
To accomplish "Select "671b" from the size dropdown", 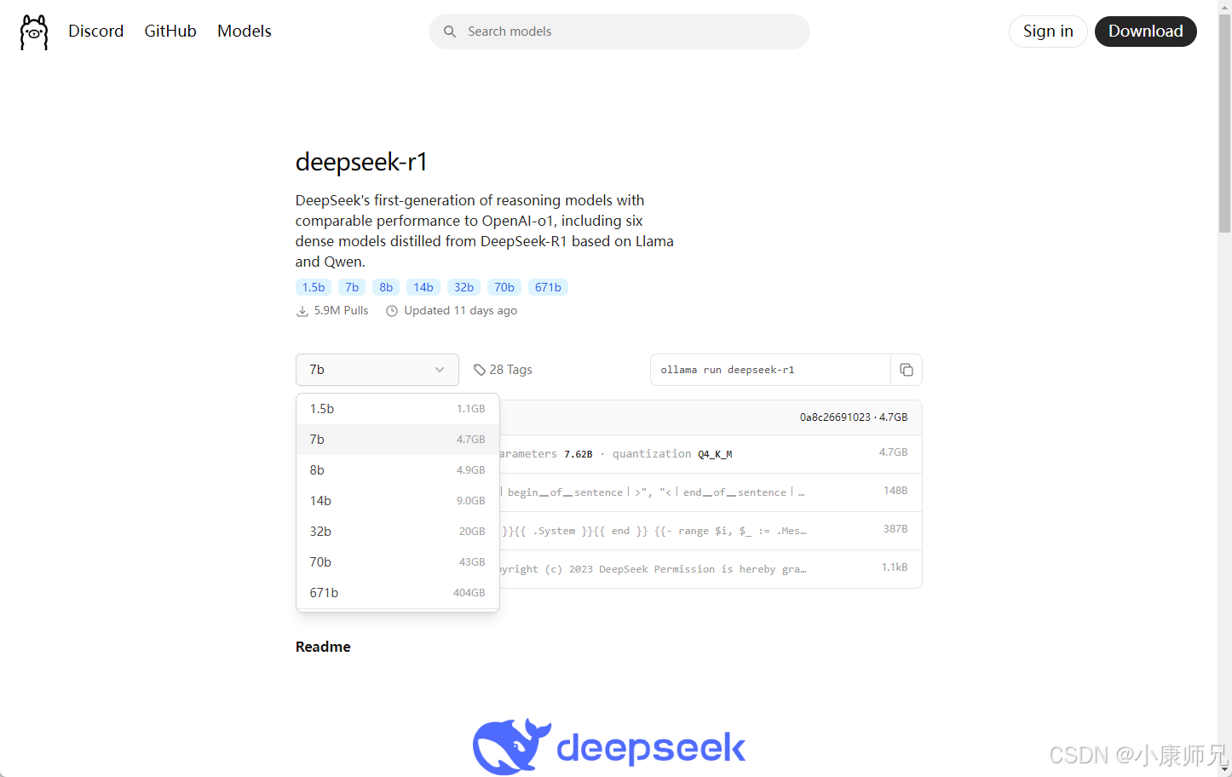I will pyautogui.click(x=397, y=592).
